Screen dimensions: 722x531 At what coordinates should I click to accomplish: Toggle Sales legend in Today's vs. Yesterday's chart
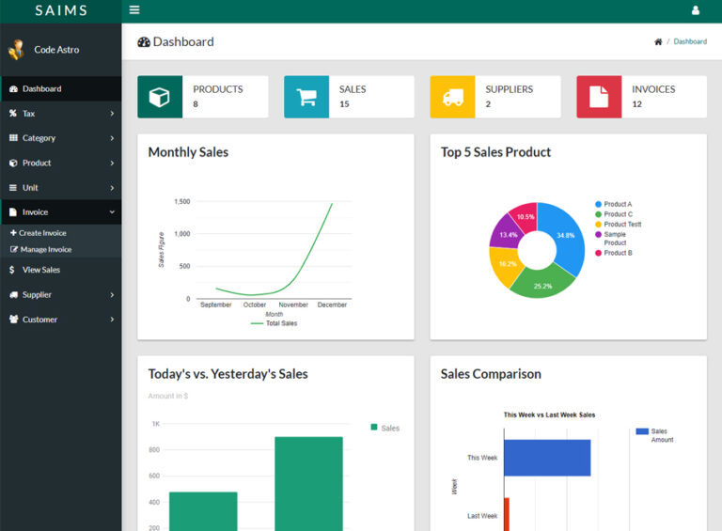[x=385, y=428]
